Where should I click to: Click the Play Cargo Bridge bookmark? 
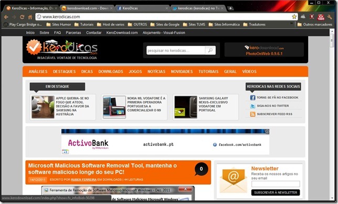coord(23,25)
